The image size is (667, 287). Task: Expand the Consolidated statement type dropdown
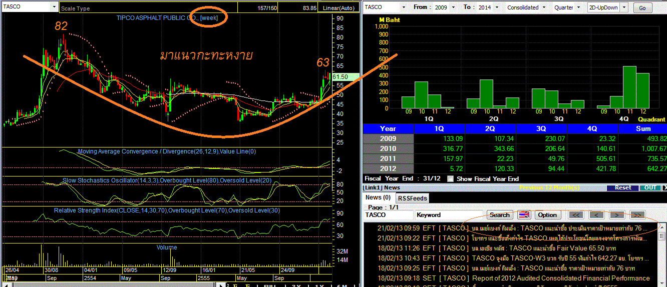(544, 7)
